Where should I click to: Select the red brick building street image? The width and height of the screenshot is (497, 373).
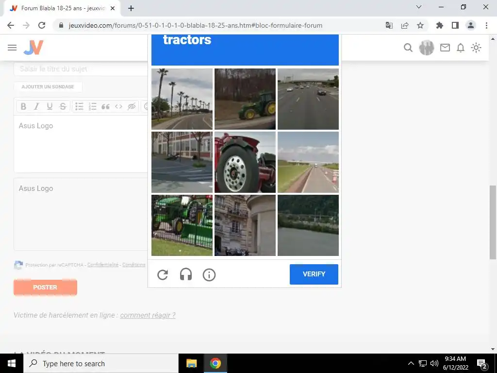pyautogui.click(x=182, y=162)
